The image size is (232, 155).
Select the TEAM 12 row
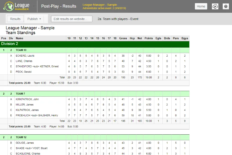pos(21,137)
